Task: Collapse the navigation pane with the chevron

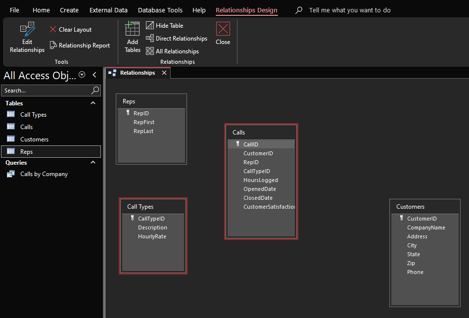Action: [x=94, y=75]
